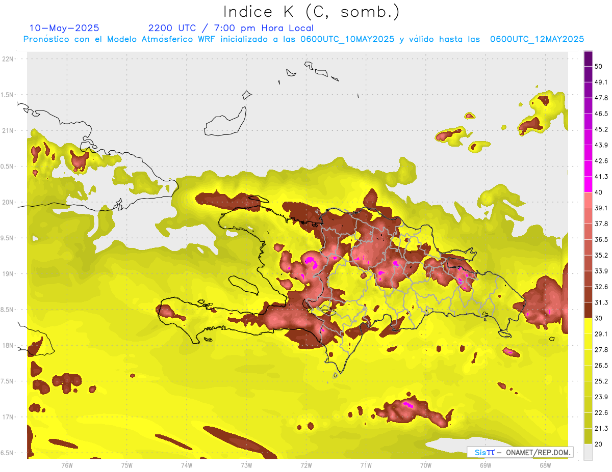Select the 7.5N latitude axis label

point(8,381)
